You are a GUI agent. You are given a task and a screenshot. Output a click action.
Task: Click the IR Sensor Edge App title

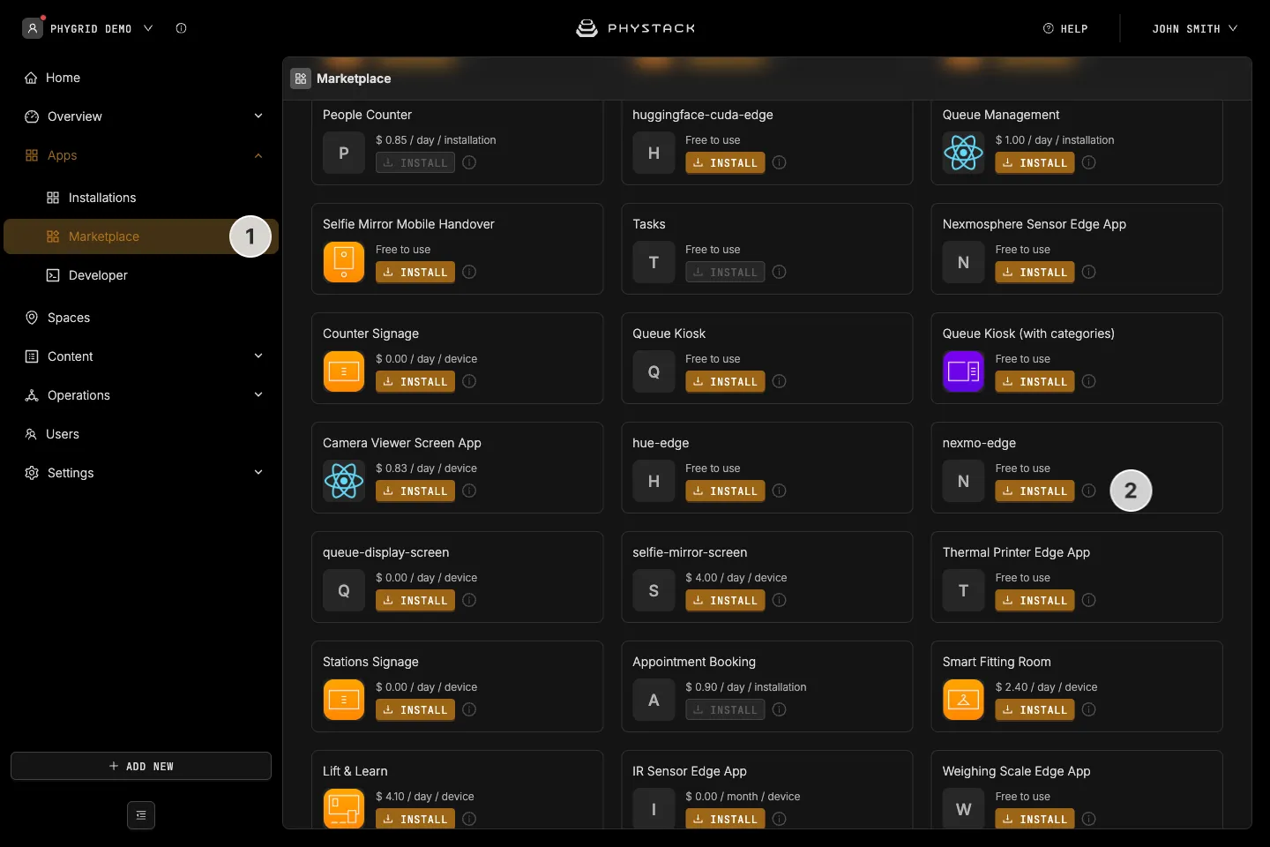[690, 771]
